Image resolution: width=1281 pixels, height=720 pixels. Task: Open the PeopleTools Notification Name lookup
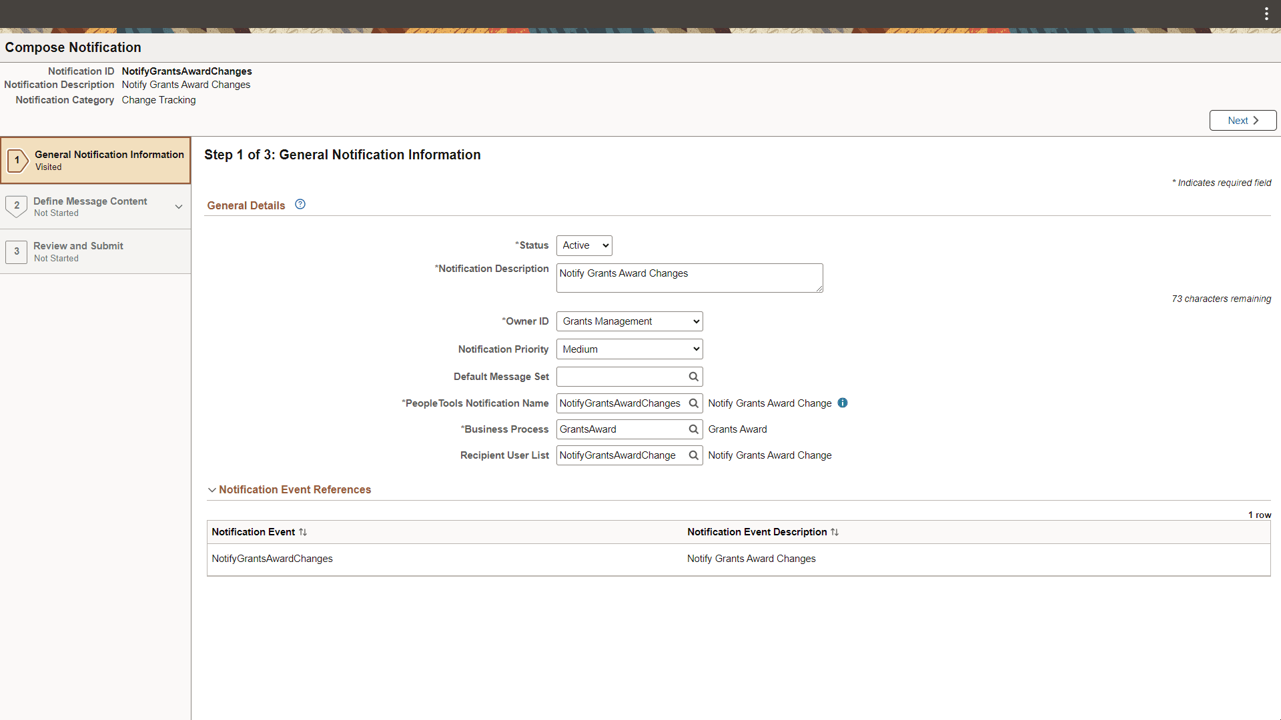pyautogui.click(x=693, y=403)
